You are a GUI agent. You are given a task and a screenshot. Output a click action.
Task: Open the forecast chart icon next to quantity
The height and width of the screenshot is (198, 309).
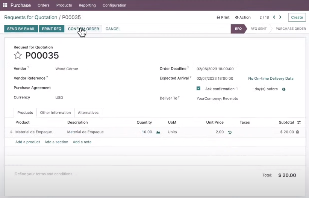pos(158,132)
